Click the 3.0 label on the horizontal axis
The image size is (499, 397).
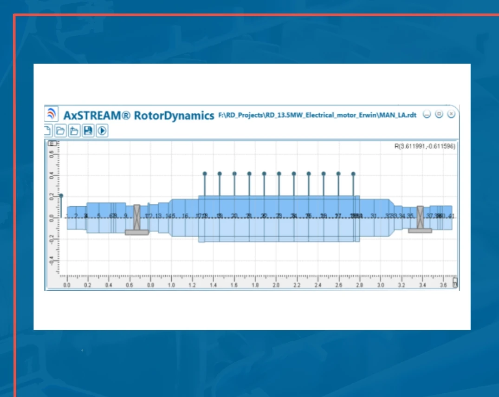[x=381, y=285]
